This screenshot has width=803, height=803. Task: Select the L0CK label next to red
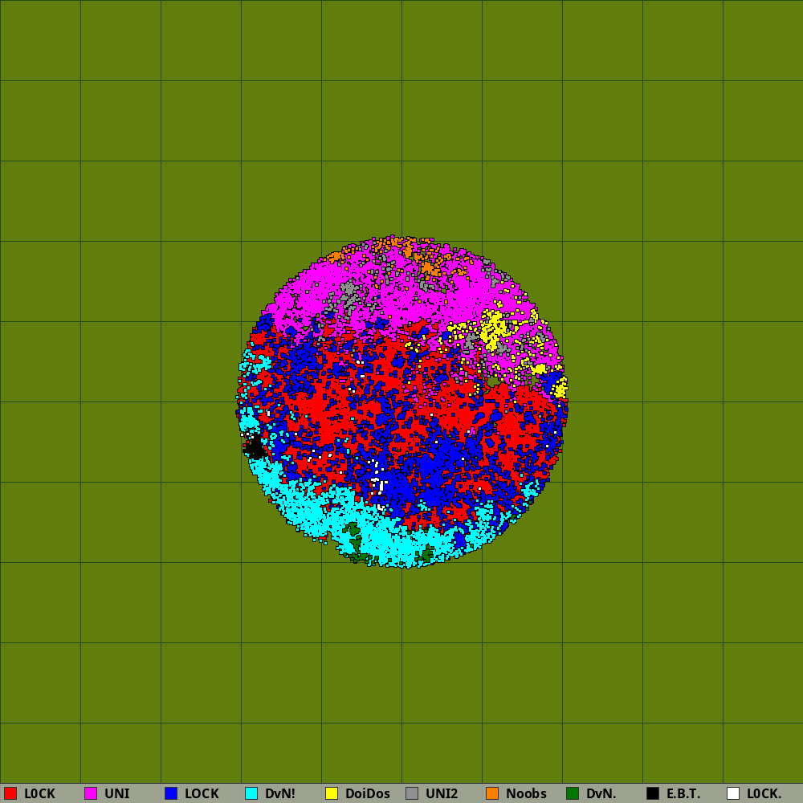(x=39, y=793)
